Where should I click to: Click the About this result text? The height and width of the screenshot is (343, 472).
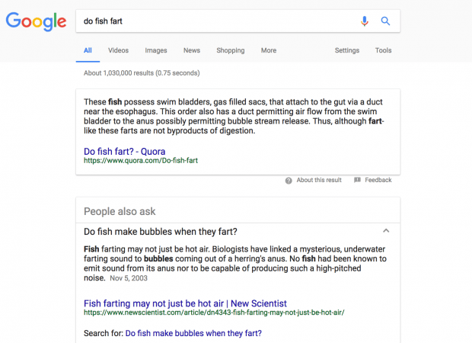319,181
